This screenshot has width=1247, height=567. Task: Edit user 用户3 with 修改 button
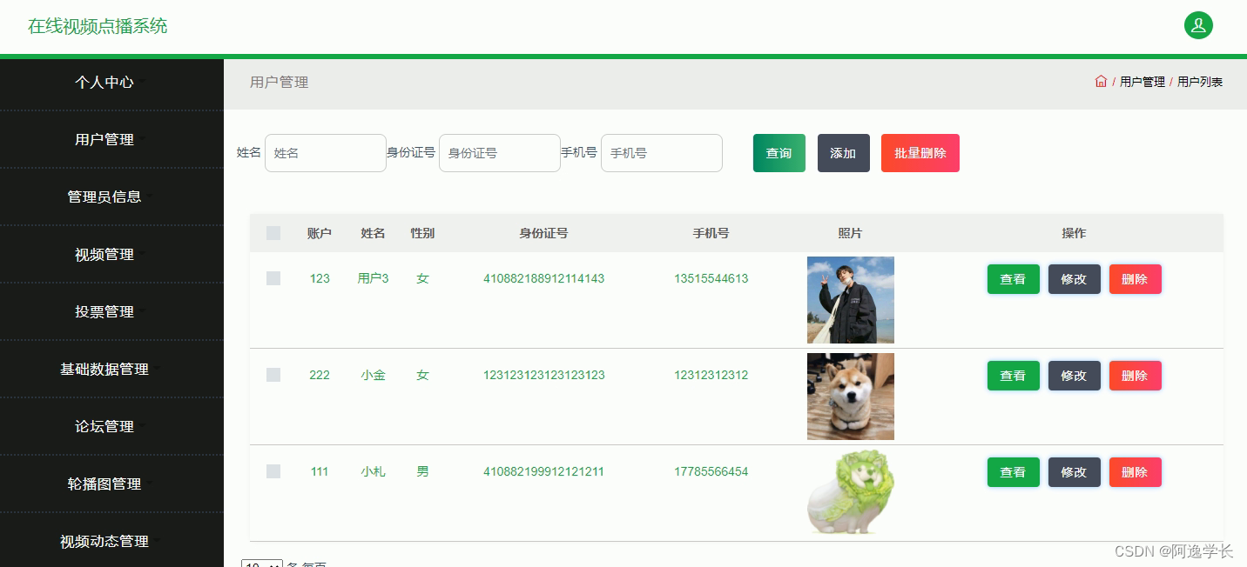click(x=1075, y=279)
